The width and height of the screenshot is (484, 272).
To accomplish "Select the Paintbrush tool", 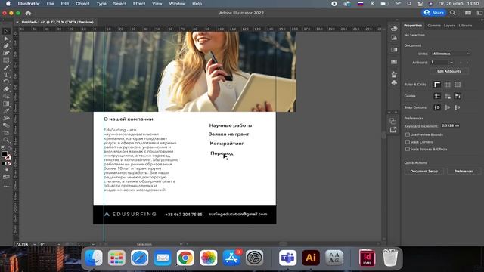I will (6, 67).
